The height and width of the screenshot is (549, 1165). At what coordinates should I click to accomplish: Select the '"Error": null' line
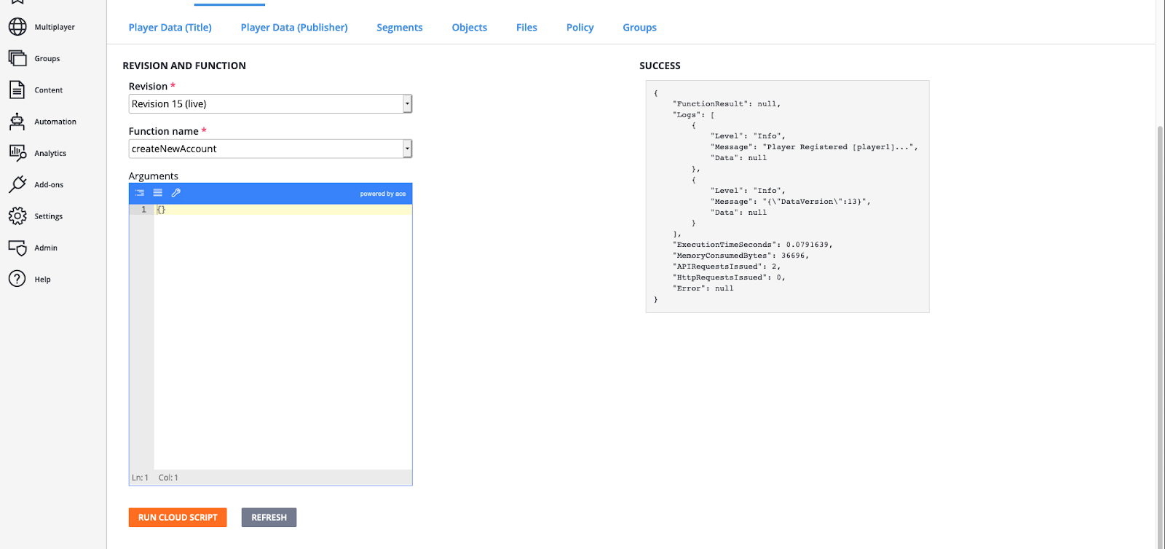point(703,288)
